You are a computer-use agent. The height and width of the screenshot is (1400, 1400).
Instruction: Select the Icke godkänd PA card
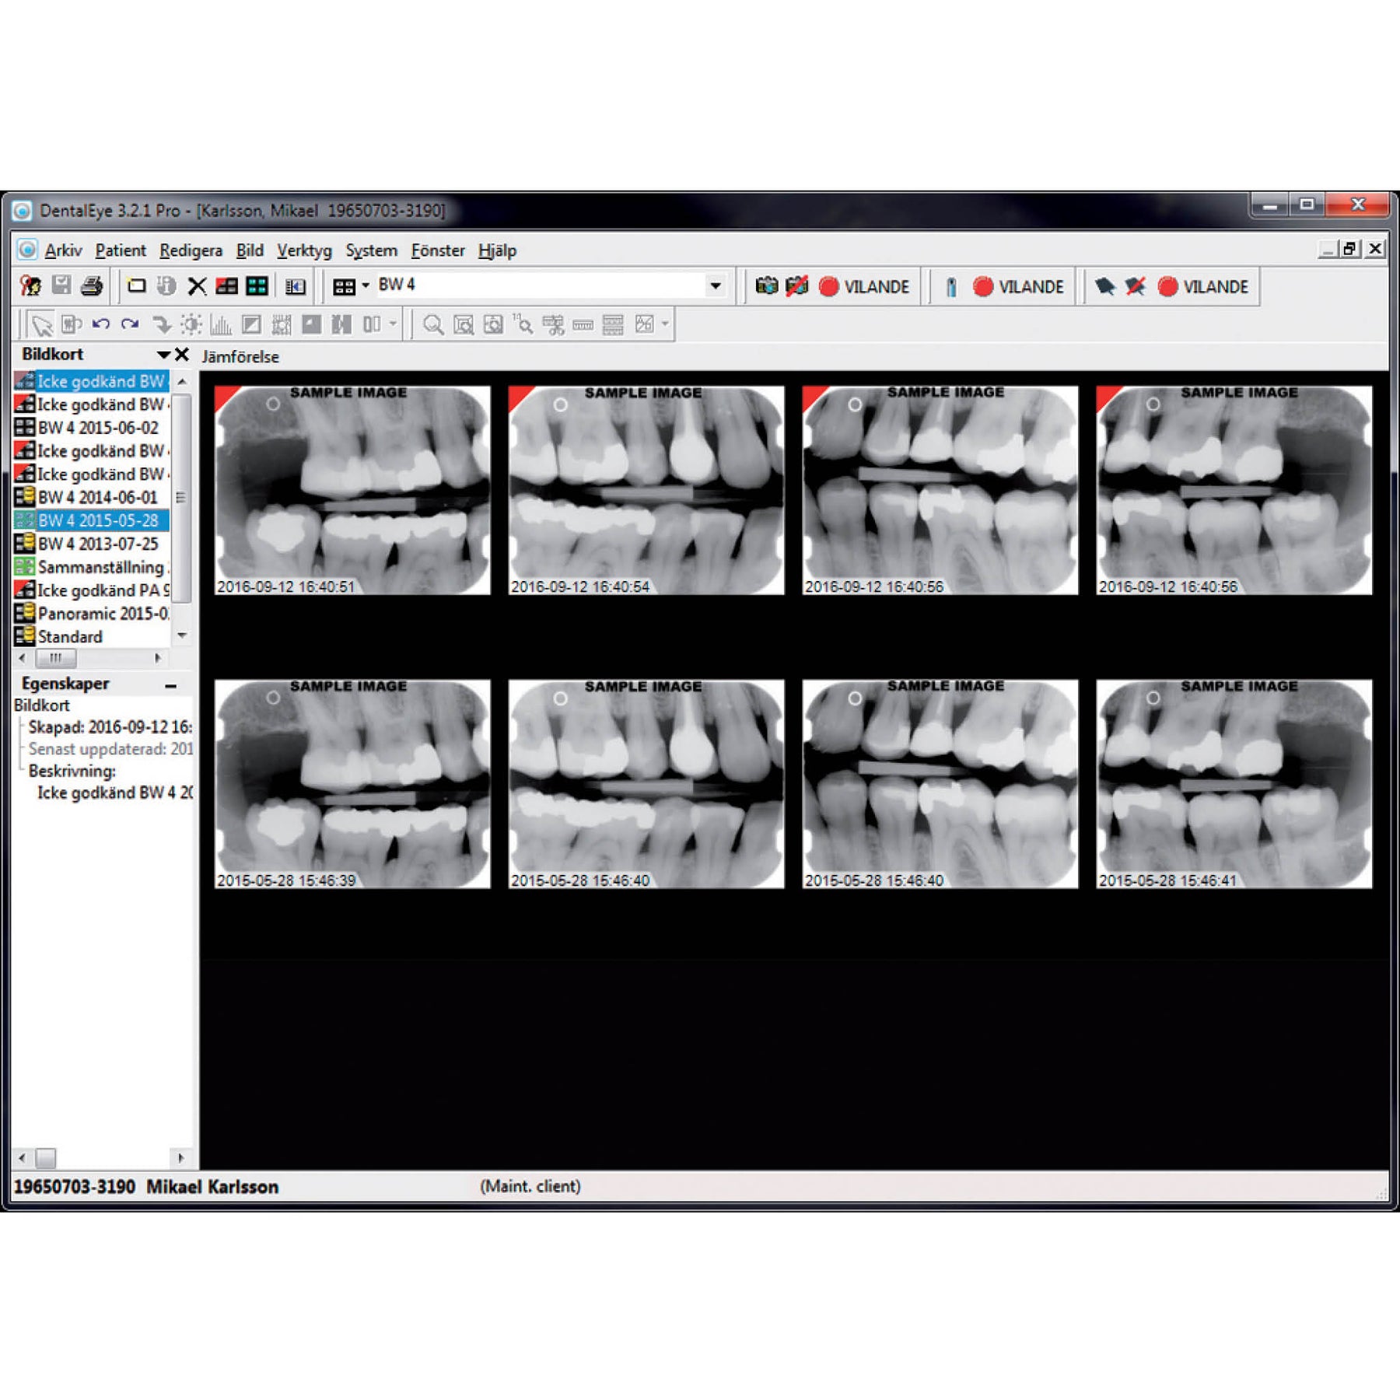tap(92, 590)
